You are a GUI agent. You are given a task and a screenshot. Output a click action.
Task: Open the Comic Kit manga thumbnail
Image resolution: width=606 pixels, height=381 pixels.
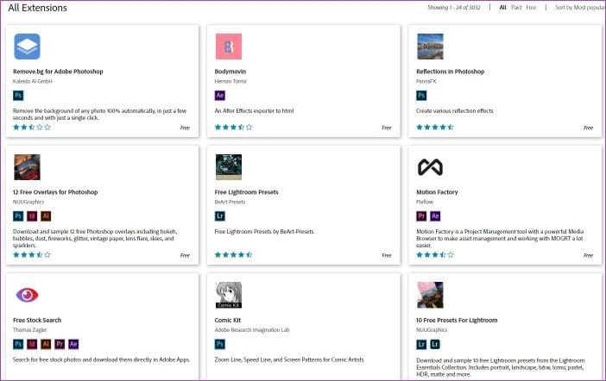(x=229, y=295)
